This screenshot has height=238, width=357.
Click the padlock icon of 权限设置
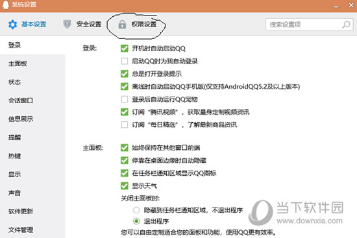pos(122,25)
